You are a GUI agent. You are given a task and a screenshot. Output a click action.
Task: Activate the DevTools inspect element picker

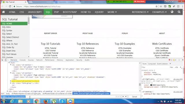pyautogui.click(x=2, y=60)
